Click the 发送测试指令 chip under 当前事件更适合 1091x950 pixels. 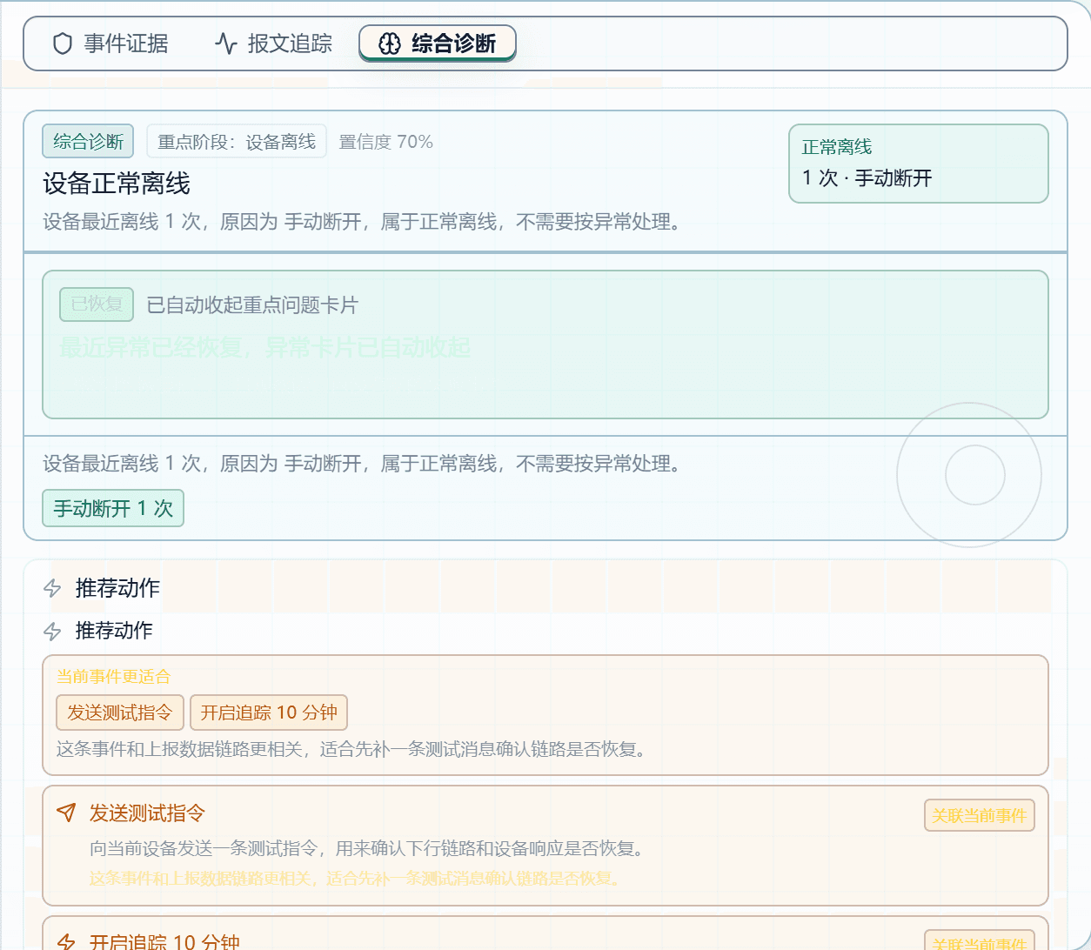point(120,712)
